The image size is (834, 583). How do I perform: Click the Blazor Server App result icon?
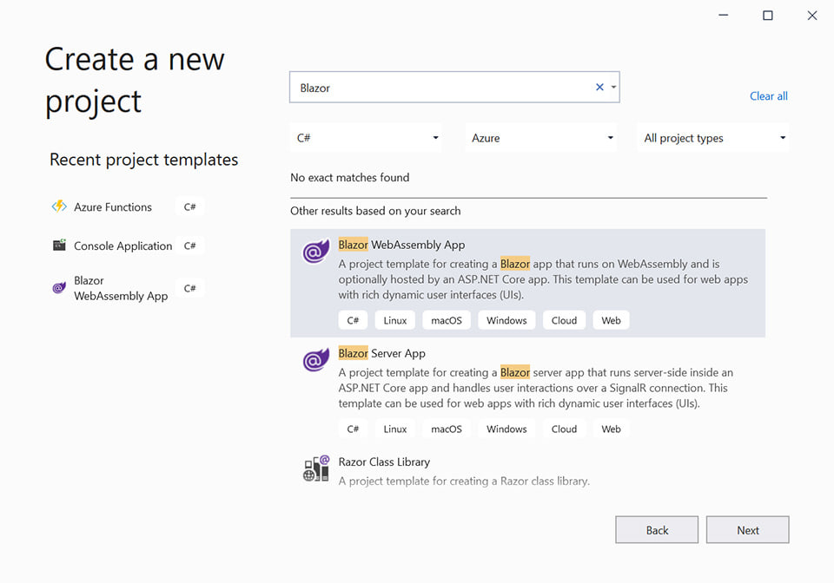(316, 359)
